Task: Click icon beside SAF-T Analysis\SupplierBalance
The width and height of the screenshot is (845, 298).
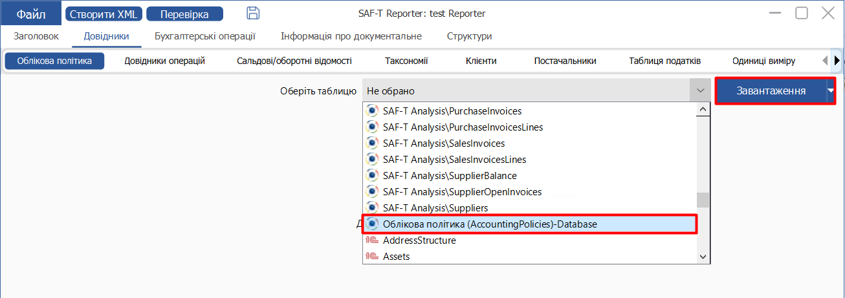Action: coord(372,175)
